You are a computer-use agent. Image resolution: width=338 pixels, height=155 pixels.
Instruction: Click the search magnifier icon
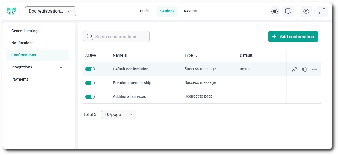point(90,37)
